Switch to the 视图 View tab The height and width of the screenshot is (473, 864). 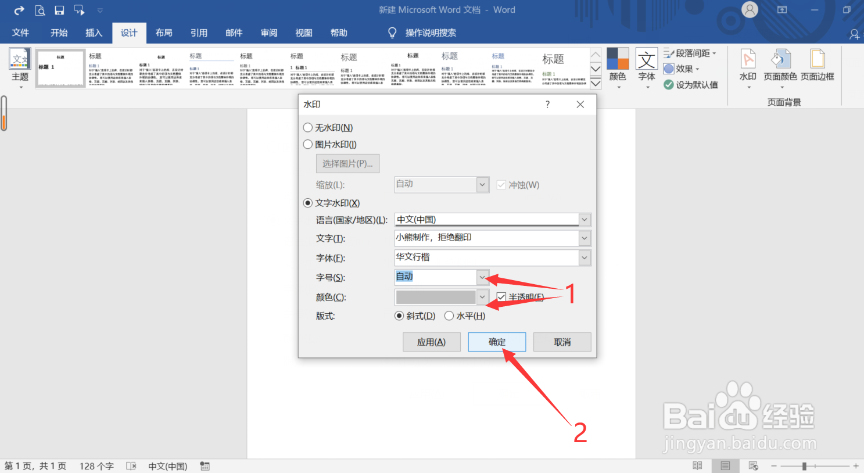(x=304, y=33)
